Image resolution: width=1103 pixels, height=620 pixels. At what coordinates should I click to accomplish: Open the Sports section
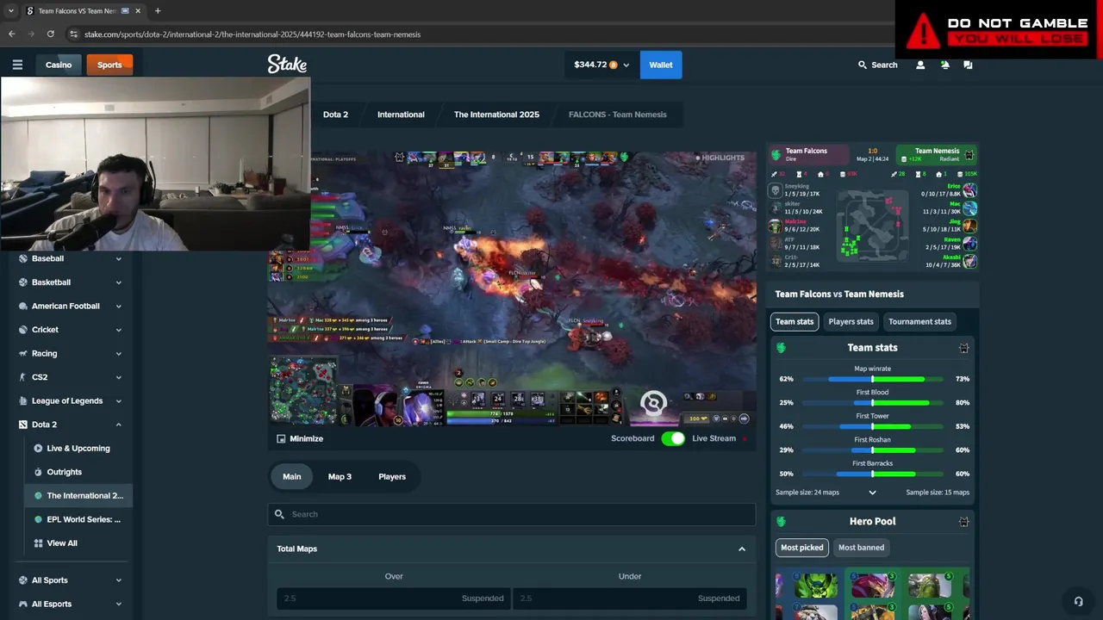pyautogui.click(x=109, y=65)
